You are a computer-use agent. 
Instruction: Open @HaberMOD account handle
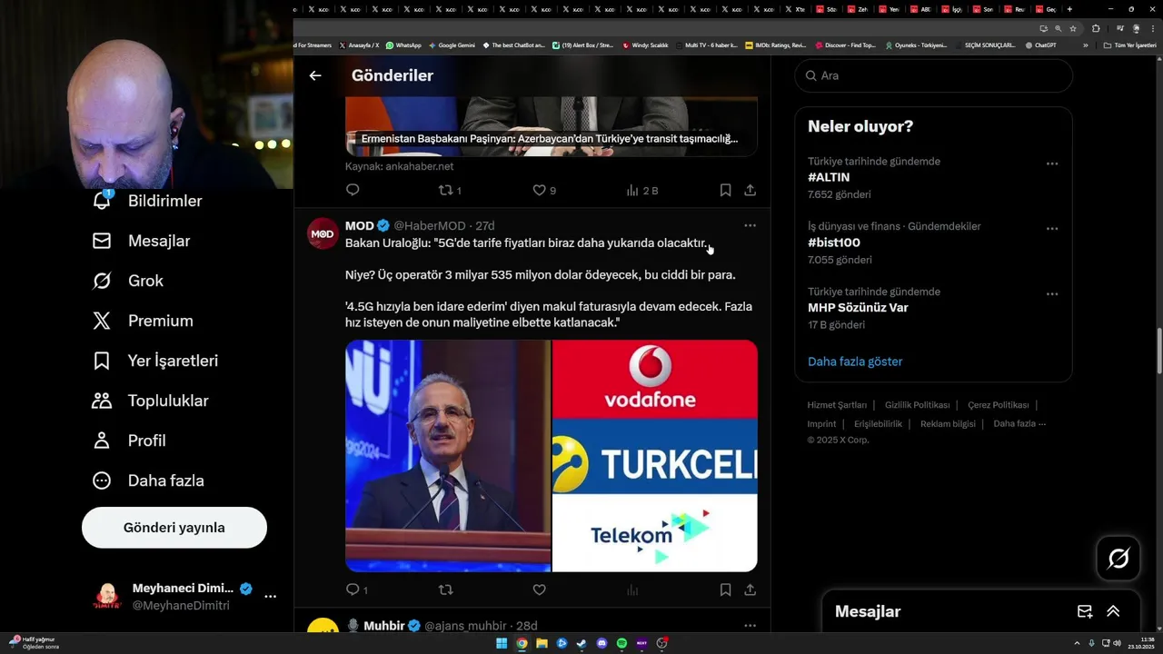430,225
